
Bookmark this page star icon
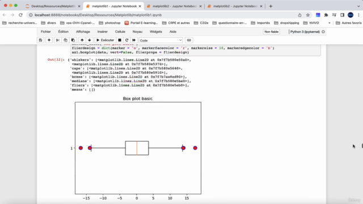click(x=308, y=15)
